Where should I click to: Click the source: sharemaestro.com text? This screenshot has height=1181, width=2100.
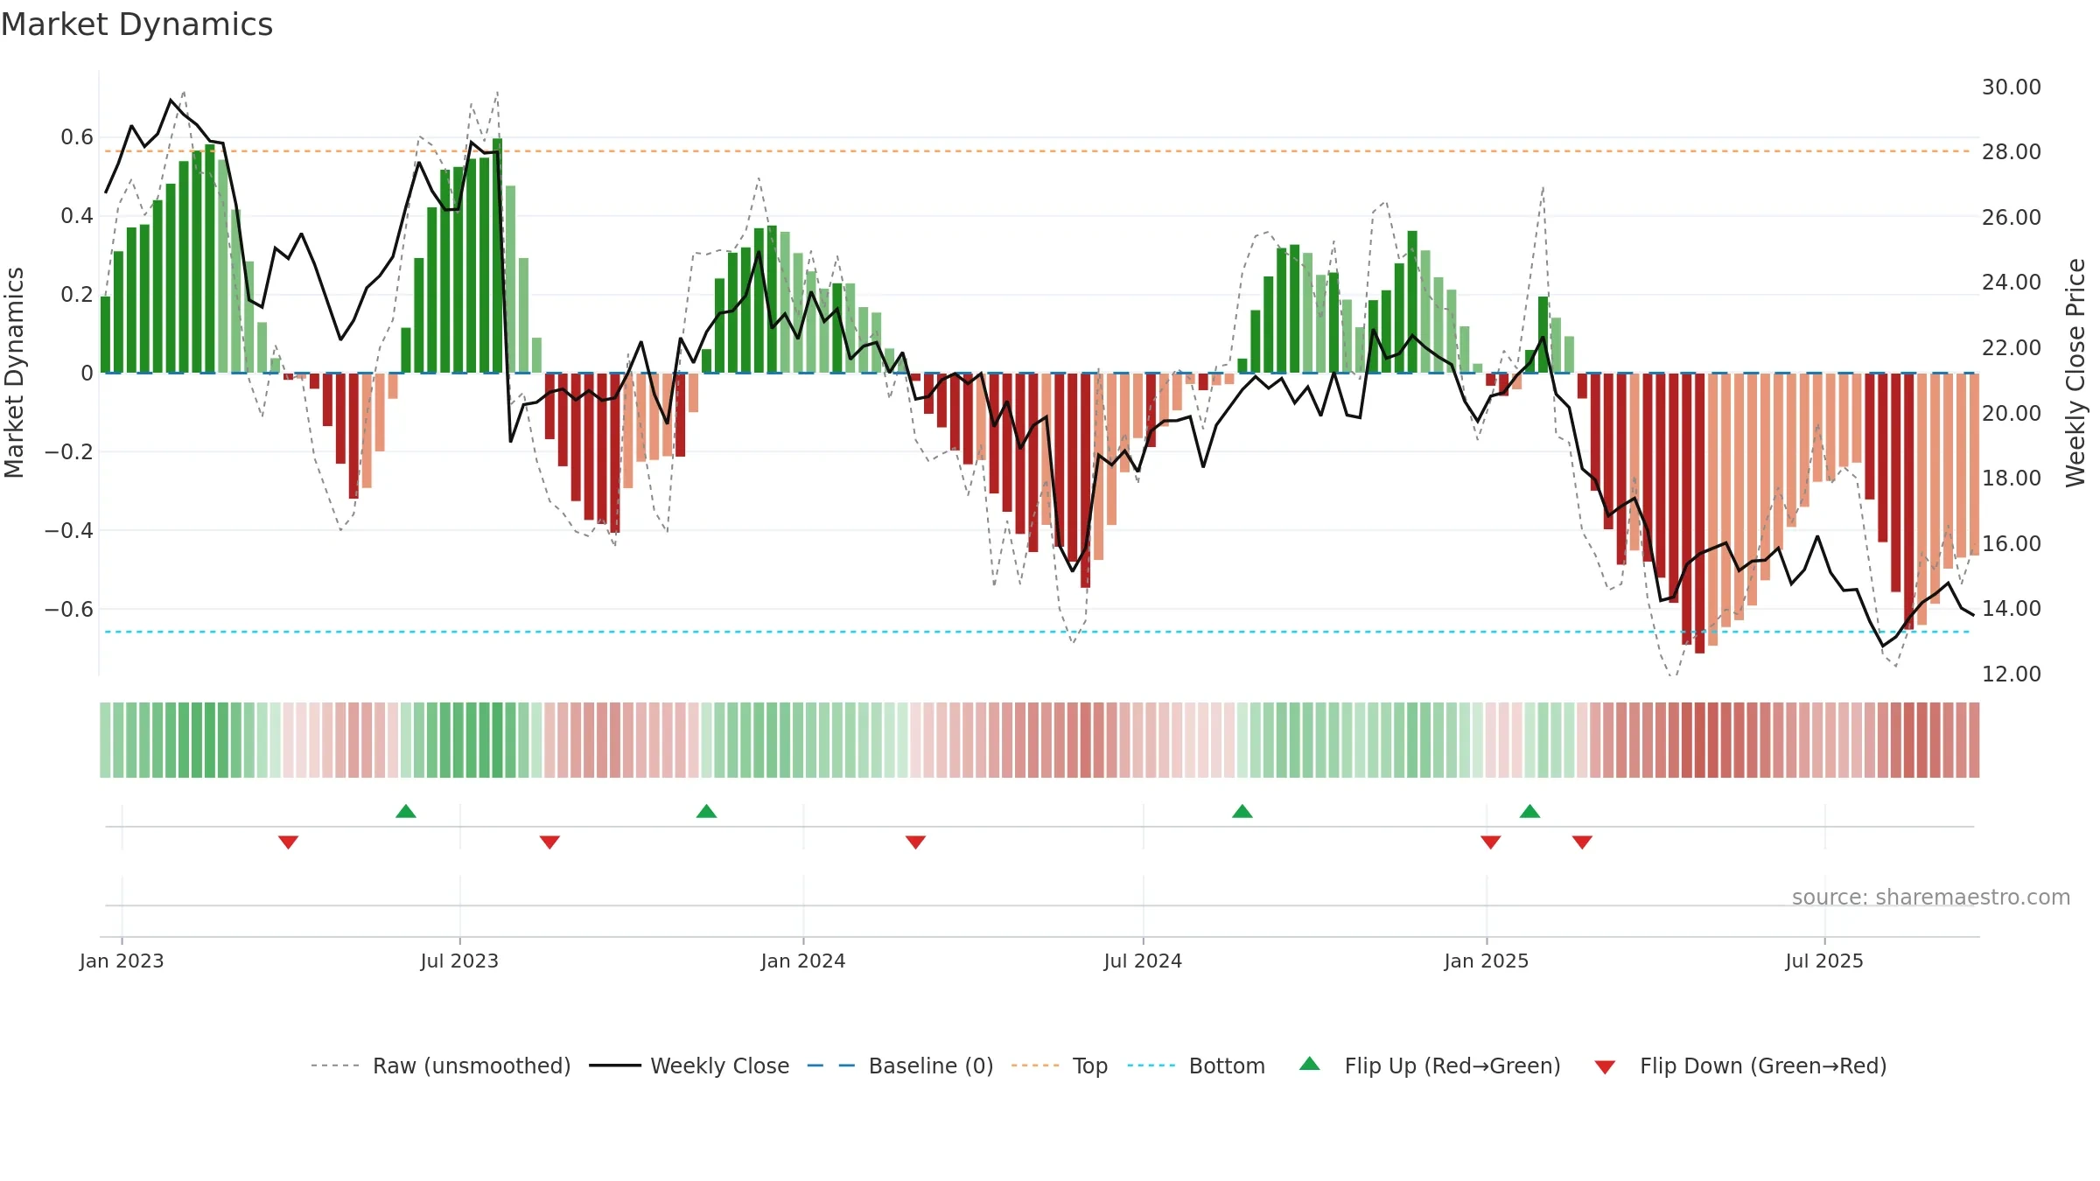(1931, 897)
